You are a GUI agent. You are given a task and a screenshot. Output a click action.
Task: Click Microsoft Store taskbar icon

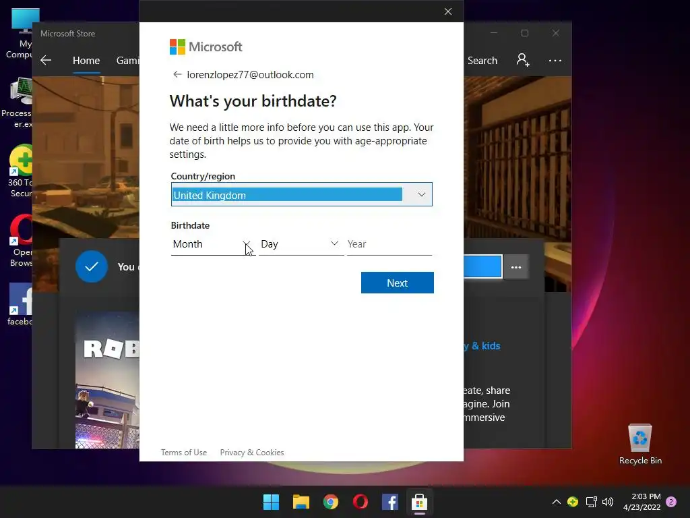tap(419, 502)
